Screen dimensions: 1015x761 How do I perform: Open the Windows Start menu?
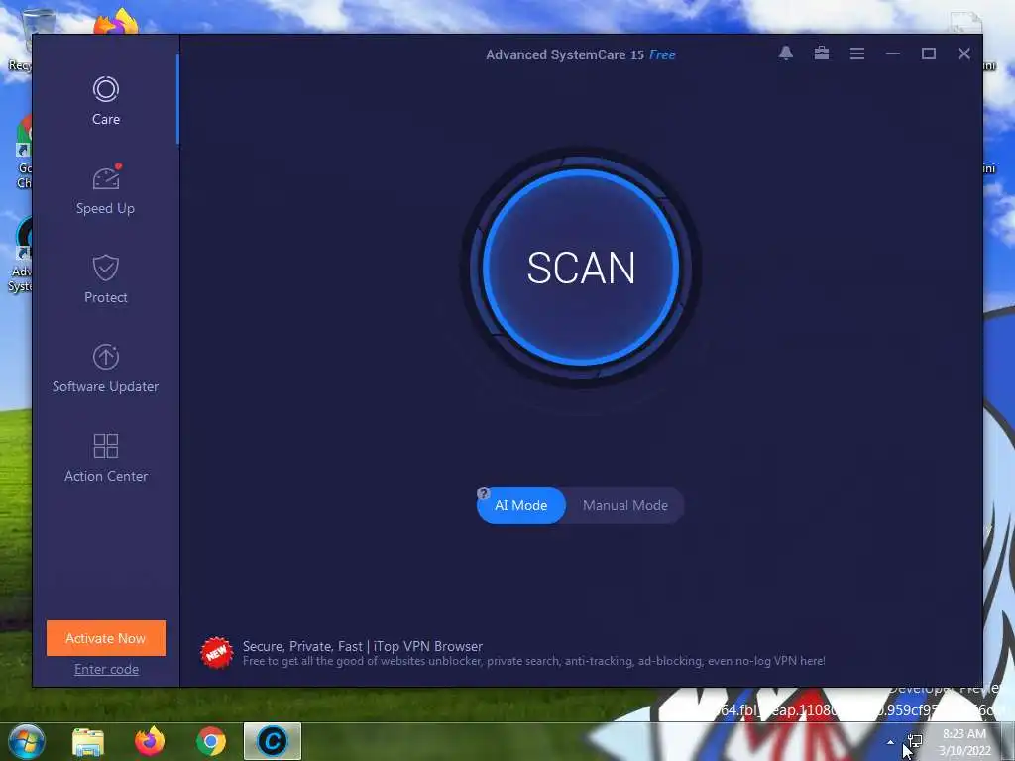(x=27, y=741)
